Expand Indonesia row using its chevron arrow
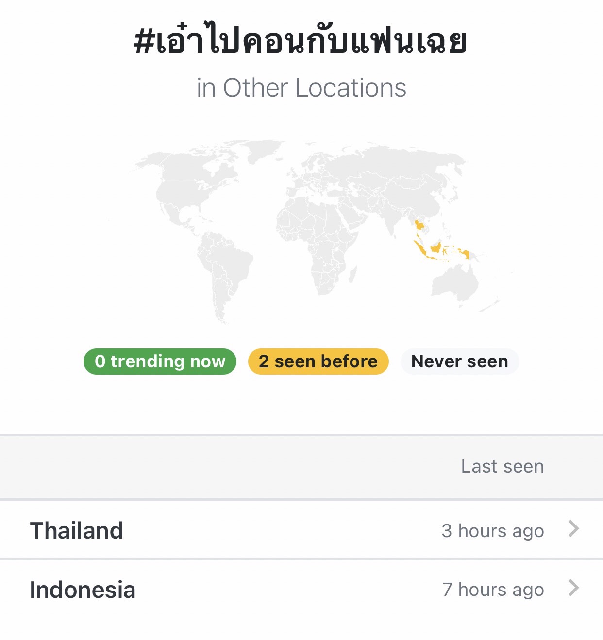 point(574,589)
